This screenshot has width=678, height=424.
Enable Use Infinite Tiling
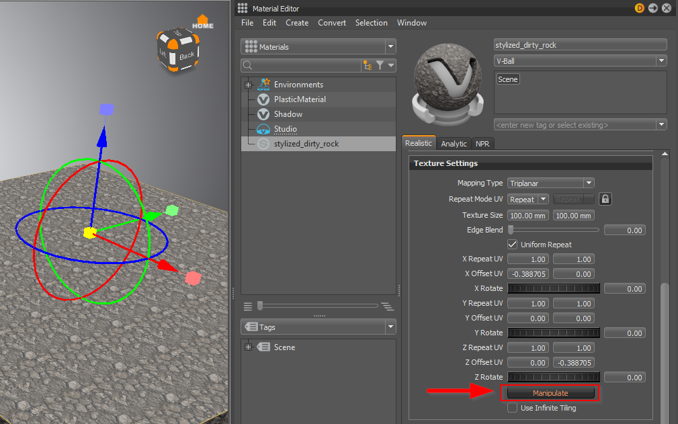click(x=512, y=408)
